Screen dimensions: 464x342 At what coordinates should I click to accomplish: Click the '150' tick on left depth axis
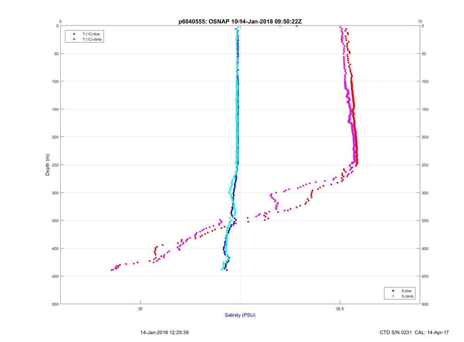tap(55, 109)
